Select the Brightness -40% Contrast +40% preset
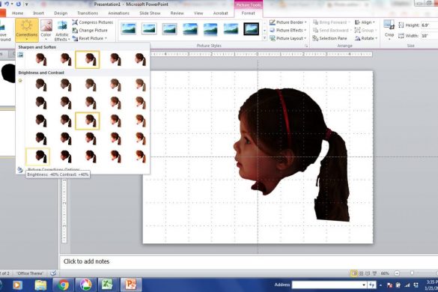Viewport: 438px width, 292px height. pyautogui.click(x=37, y=156)
